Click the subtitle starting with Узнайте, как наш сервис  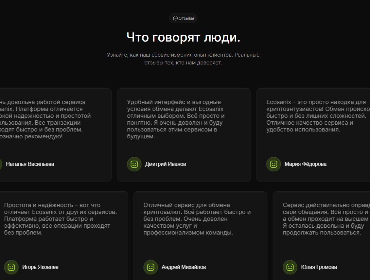(x=183, y=59)
